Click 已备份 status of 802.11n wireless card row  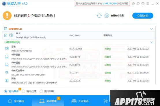(x=108, y=73)
